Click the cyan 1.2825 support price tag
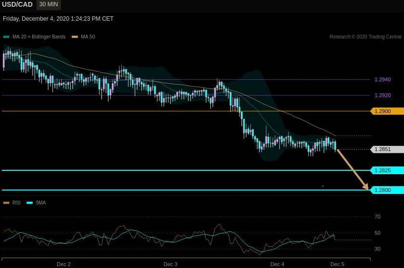 click(387, 170)
